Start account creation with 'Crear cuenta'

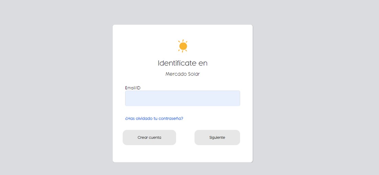[x=149, y=137]
